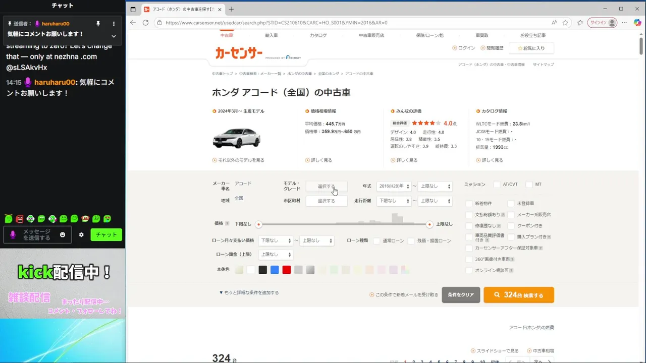Close the カーセンサー browser tab
The height and width of the screenshot is (363, 646).
click(220, 9)
